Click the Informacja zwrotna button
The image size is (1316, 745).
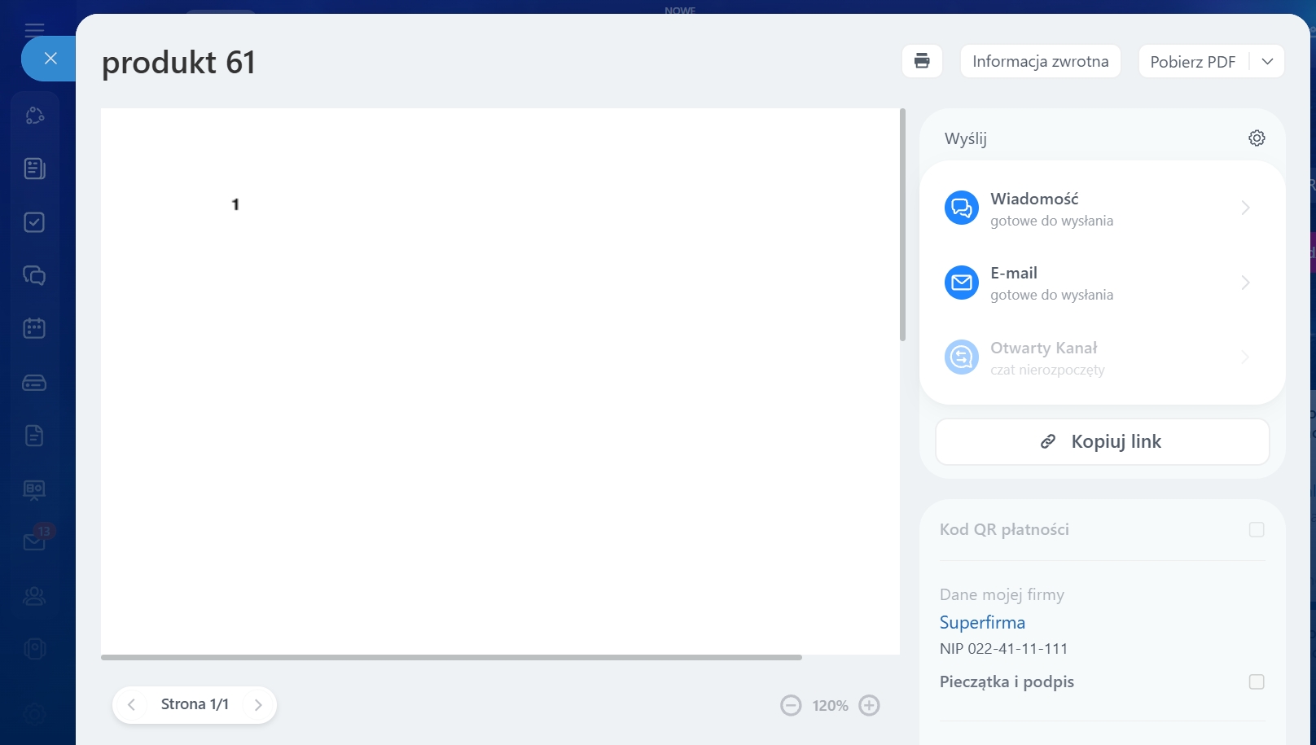(x=1040, y=62)
